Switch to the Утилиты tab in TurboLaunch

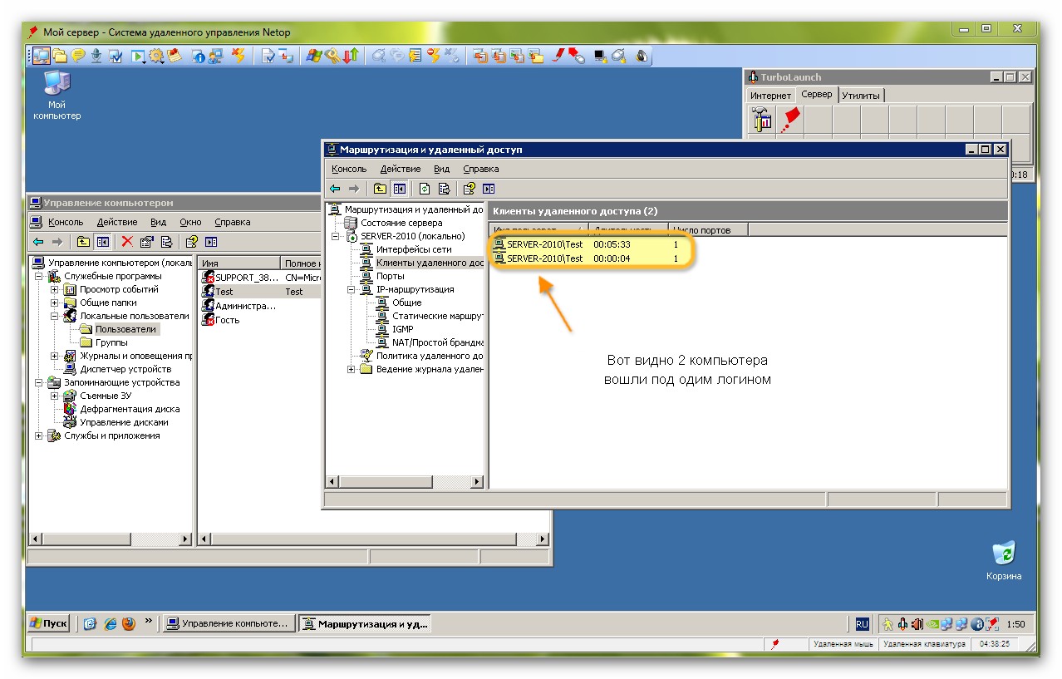pos(860,96)
